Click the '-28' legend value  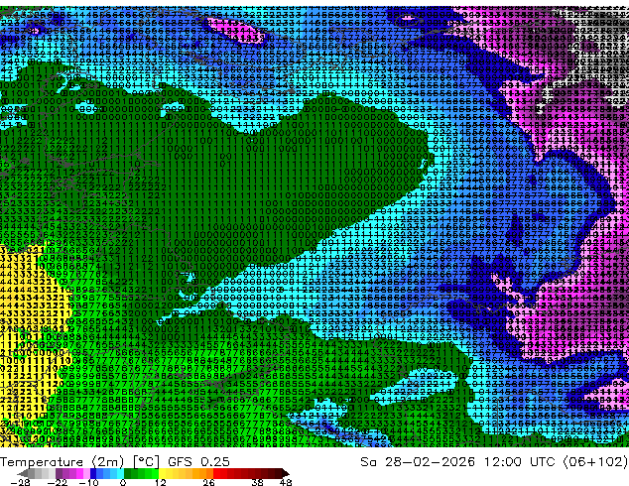(x=21, y=482)
